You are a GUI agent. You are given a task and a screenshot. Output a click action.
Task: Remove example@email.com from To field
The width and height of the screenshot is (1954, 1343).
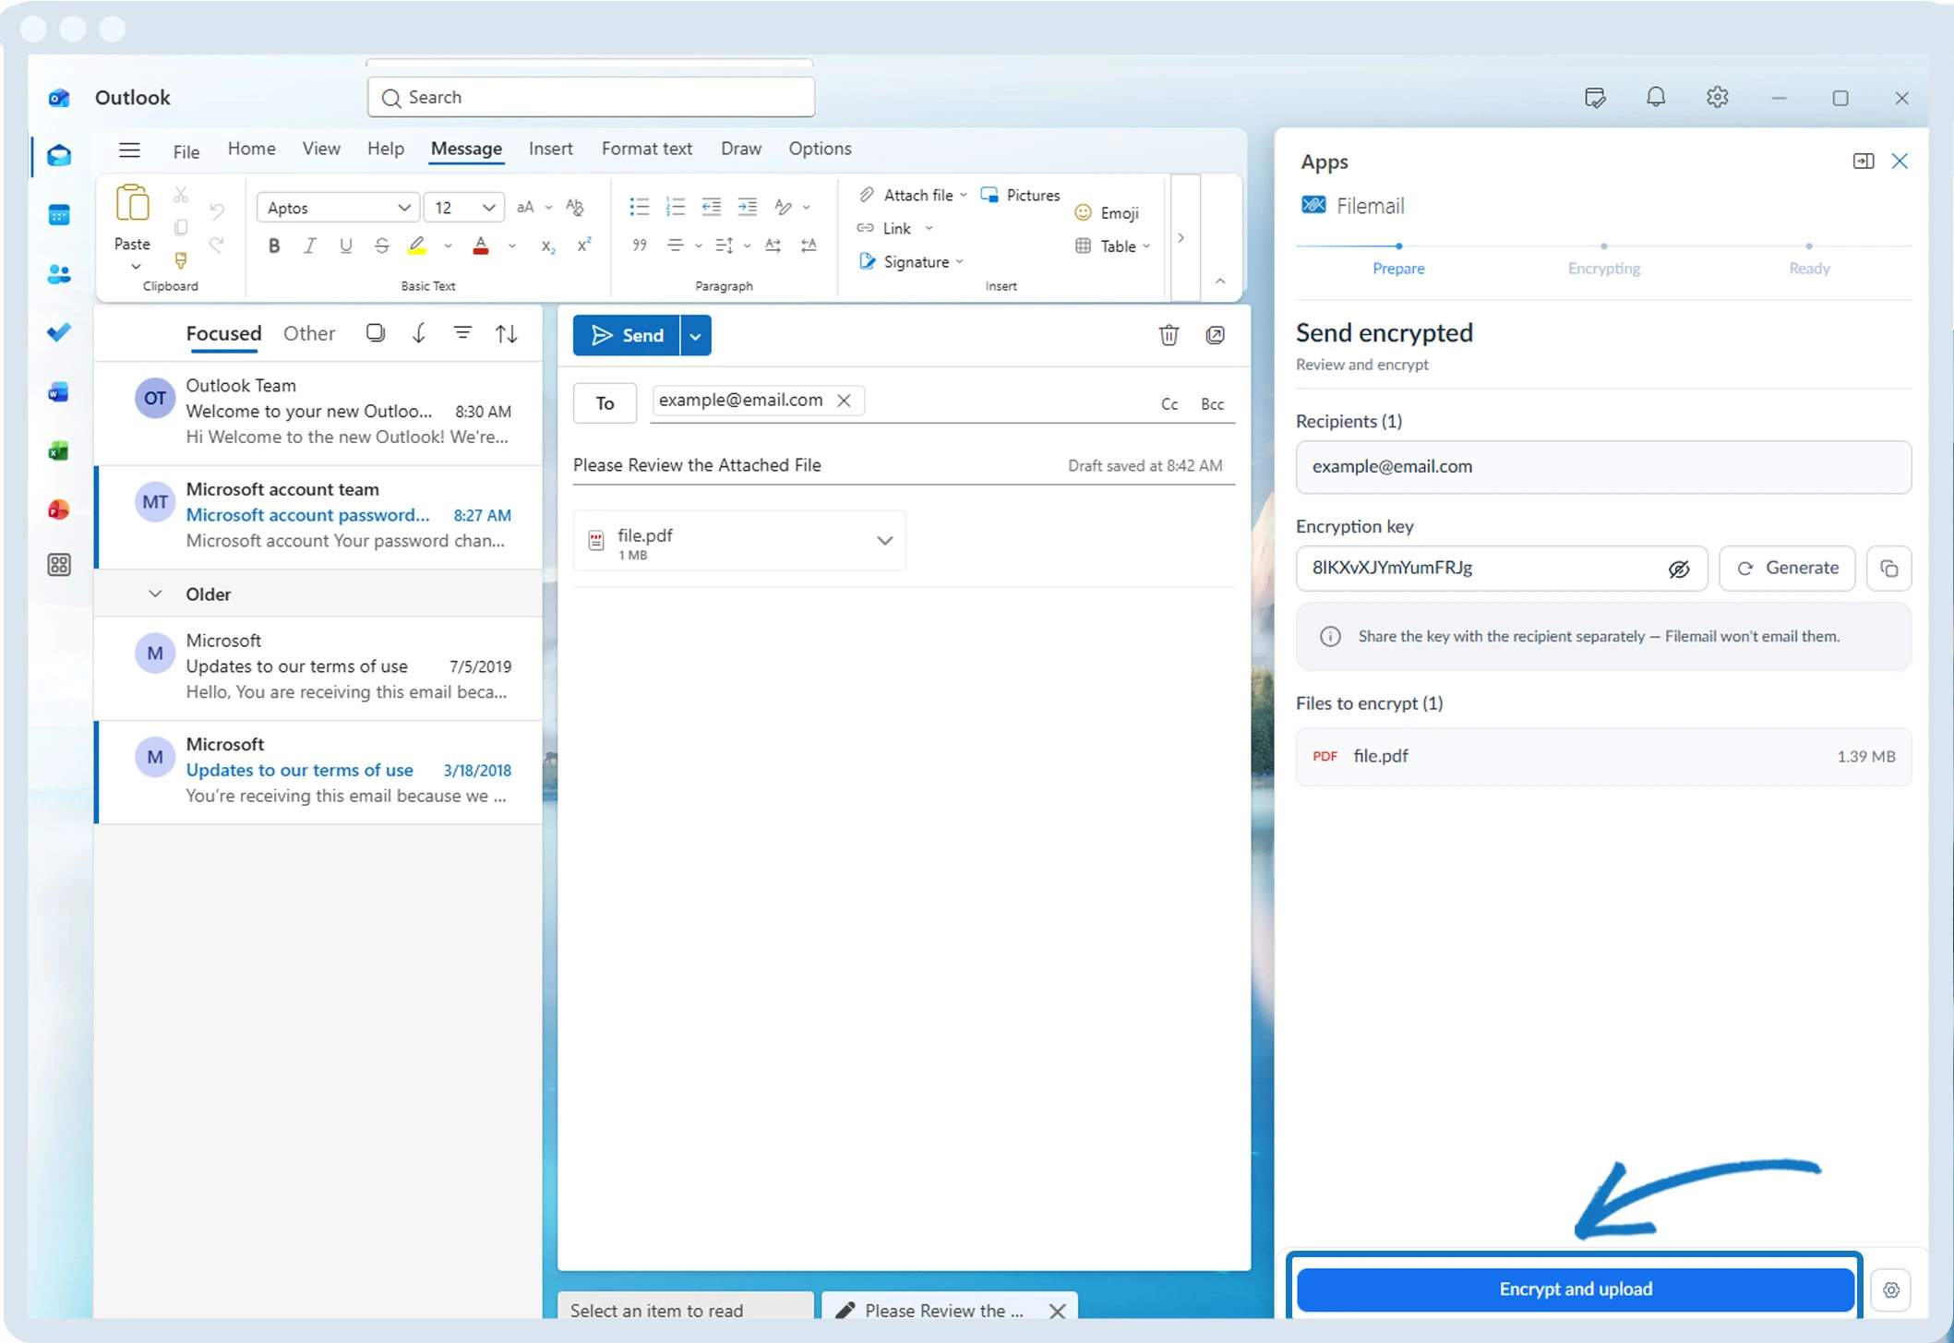coord(844,401)
